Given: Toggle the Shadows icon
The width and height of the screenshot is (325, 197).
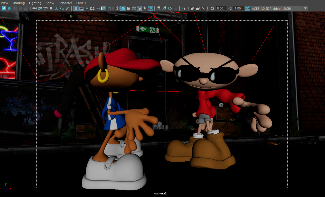Looking at the screenshot, I should pyautogui.click(x=150, y=8).
